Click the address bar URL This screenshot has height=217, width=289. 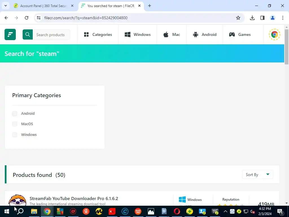pyautogui.click(x=86, y=18)
